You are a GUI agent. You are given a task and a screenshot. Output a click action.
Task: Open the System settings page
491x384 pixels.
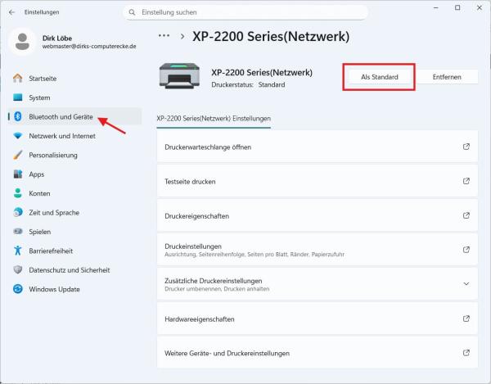(39, 97)
